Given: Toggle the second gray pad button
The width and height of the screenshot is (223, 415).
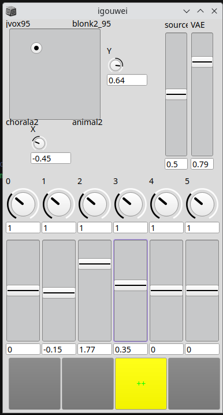Looking at the screenshot, I should [88, 384].
